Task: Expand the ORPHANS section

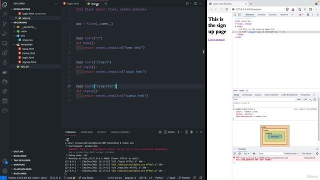Action: point(17,164)
